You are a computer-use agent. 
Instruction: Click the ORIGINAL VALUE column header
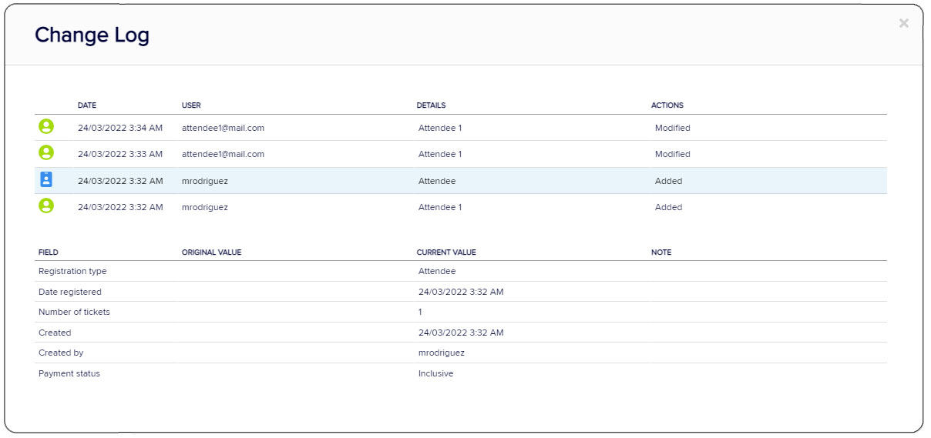(x=212, y=252)
